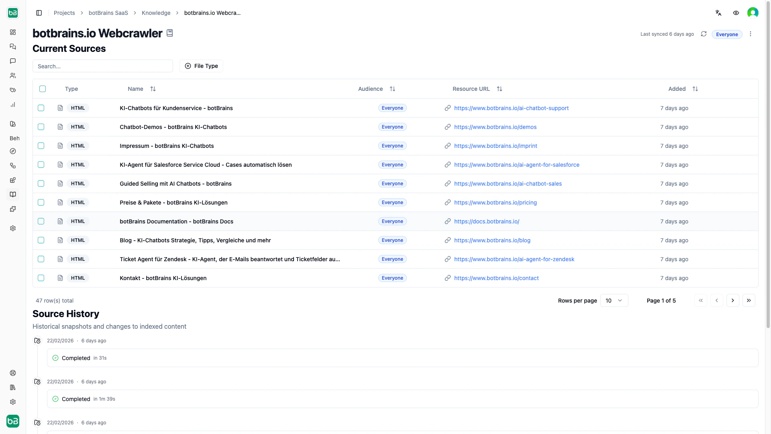The image size is (771, 434).
Task: Select the Knowledge book icon in sidebar
Action: pos(13,194)
